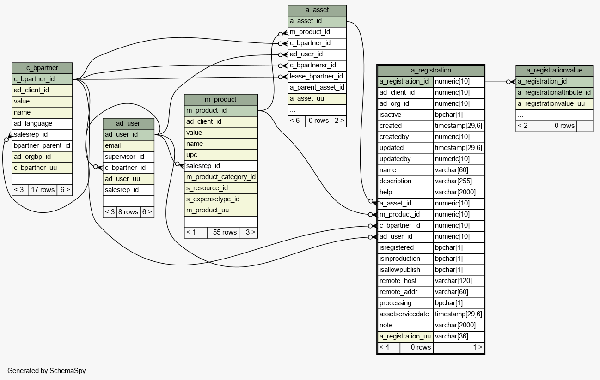Click '55 rows' in m_product
Image resolution: width=600 pixels, height=380 pixels.
point(223,232)
